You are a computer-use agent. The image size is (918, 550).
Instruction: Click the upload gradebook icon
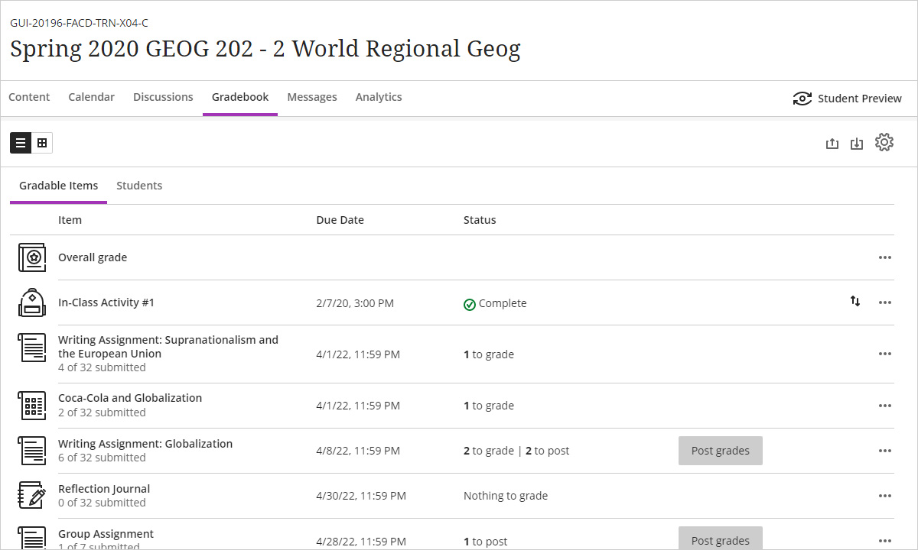point(832,144)
